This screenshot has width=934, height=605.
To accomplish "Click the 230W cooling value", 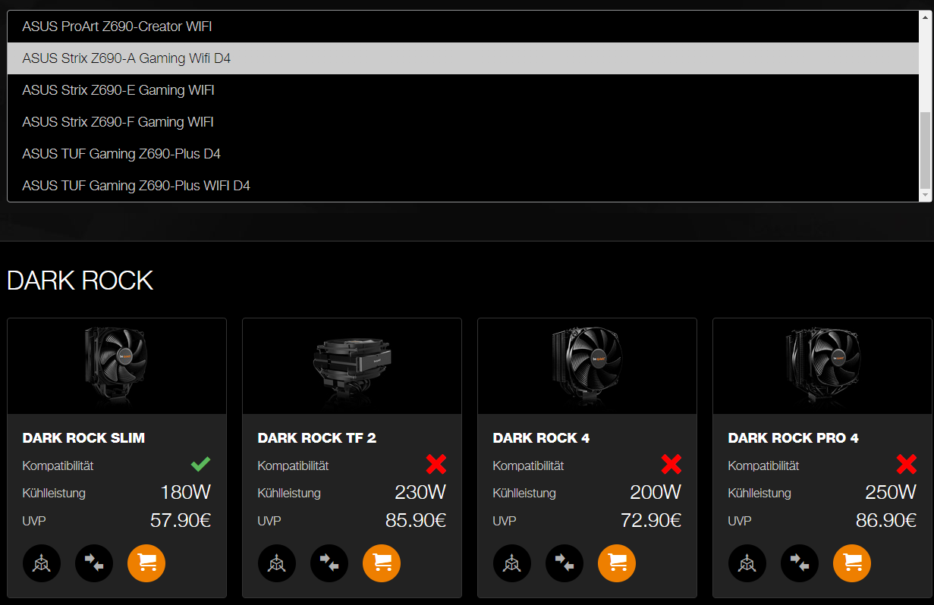I will [x=420, y=492].
